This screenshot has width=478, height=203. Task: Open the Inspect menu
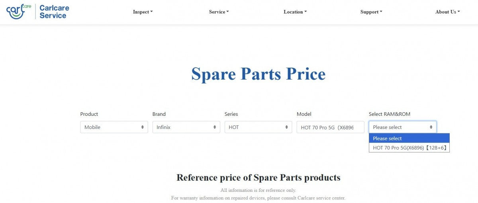pyautogui.click(x=142, y=12)
